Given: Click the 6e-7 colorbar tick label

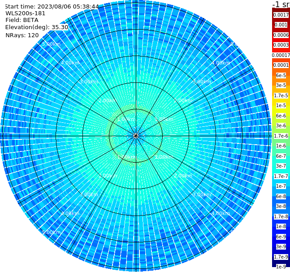Looking at the screenshot, I should coord(281,156).
